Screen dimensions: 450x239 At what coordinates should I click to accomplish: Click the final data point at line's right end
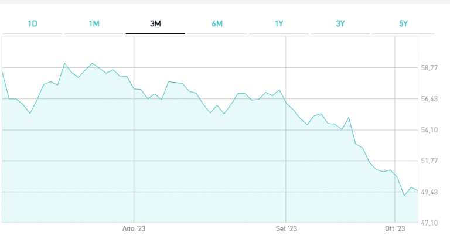tap(418, 191)
